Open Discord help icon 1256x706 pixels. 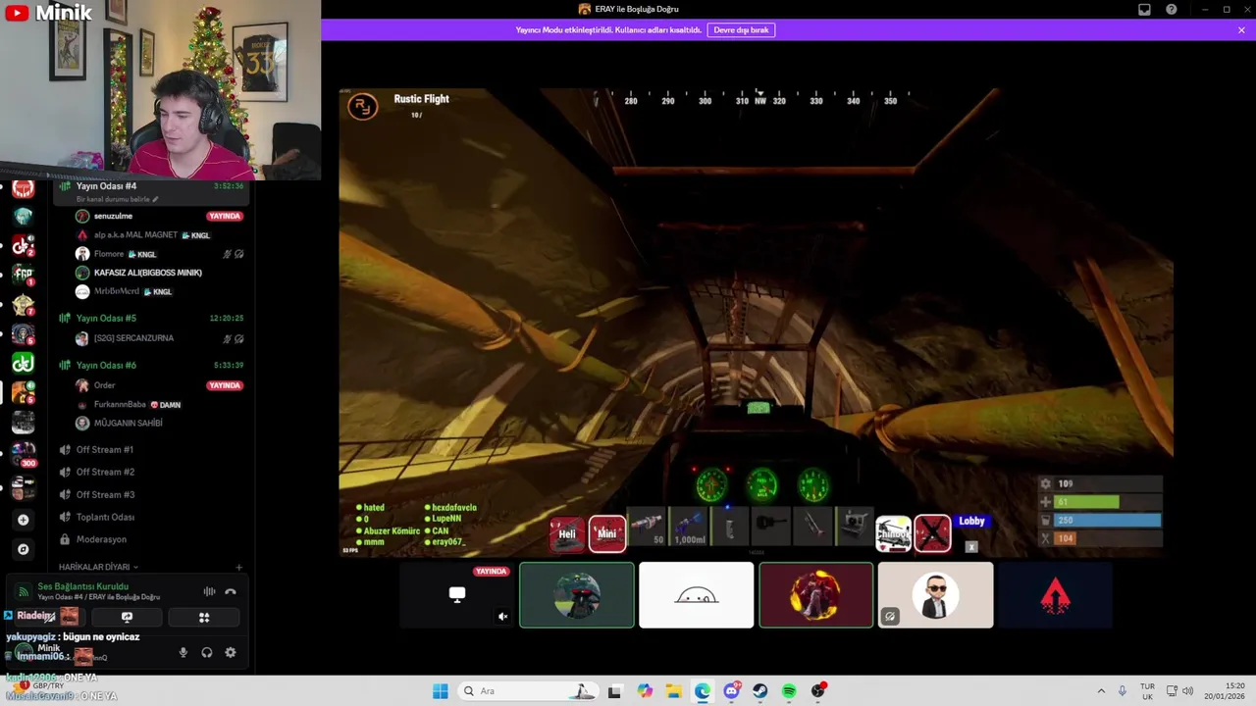tap(1172, 10)
